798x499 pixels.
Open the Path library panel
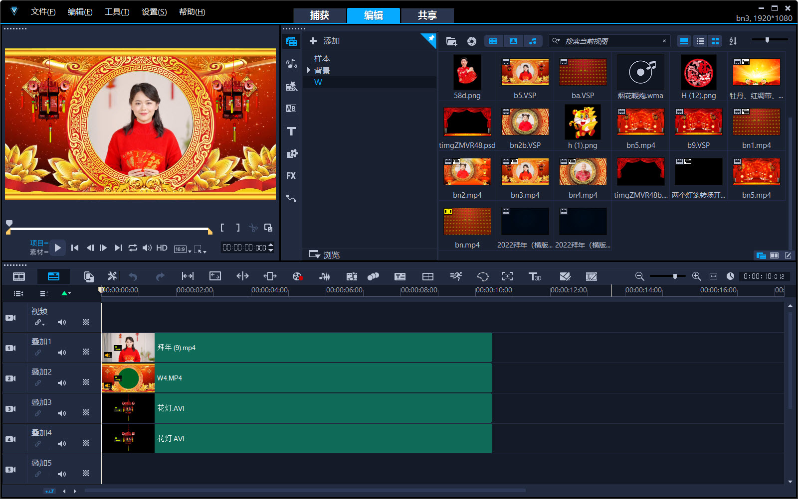pyautogui.click(x=291, y=198)
